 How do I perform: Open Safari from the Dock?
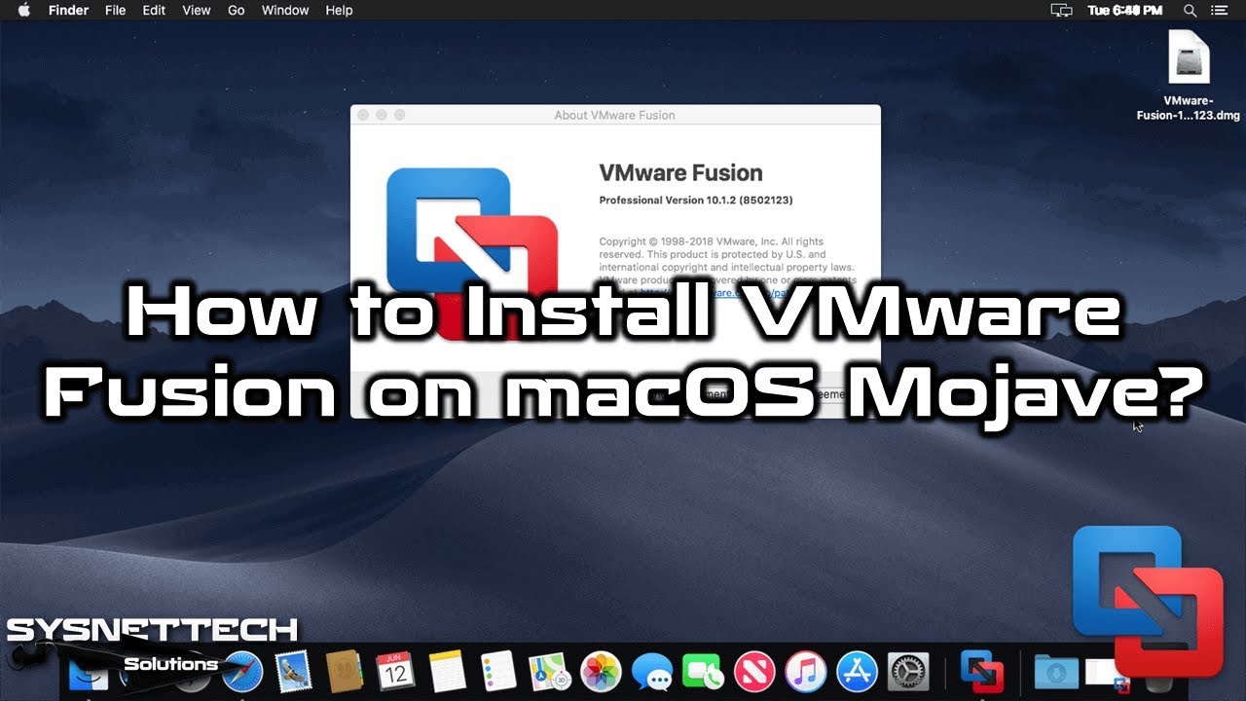[x=242, y=672]
